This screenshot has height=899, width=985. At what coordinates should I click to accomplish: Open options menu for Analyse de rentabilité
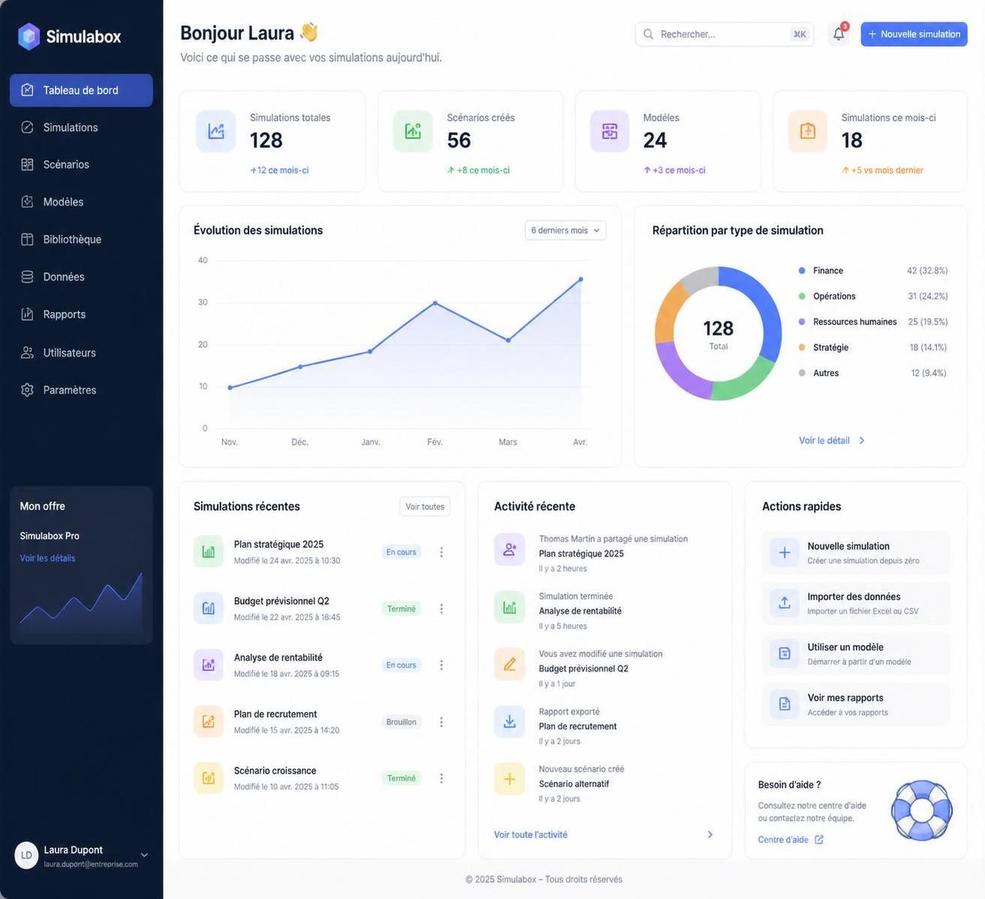[441, 665]
